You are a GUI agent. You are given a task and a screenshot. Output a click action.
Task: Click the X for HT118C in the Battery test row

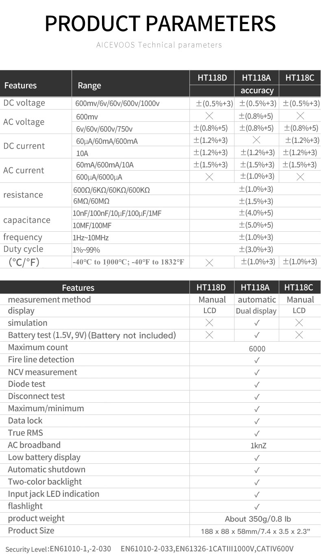tap(299, 335)
